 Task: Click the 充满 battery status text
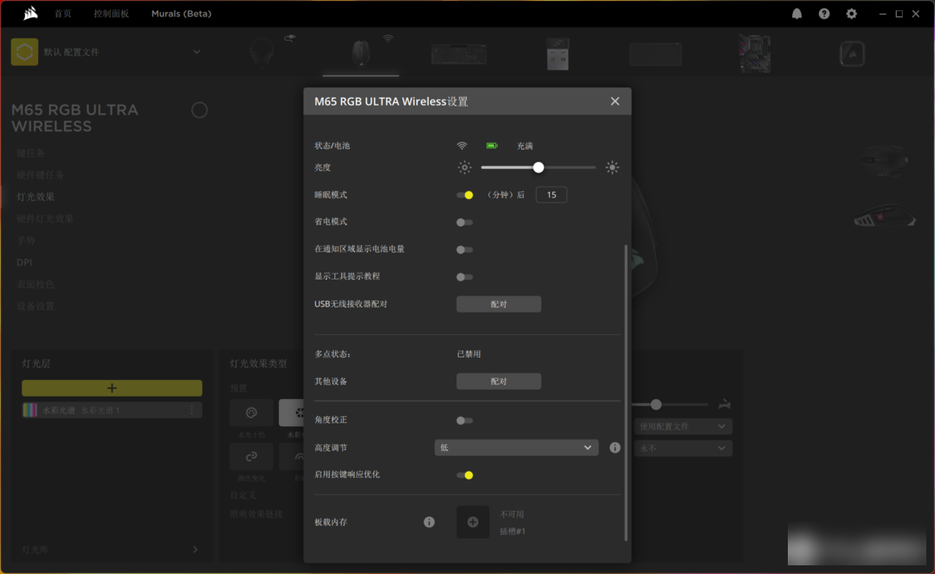point(525,146)
